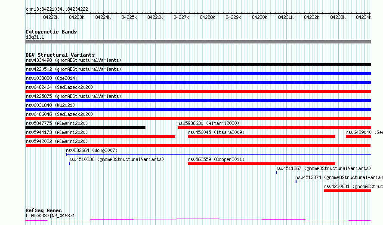Click nsv4510236 gnomAD variant label
This screenshot has width=383, height=225.
pyautogui.click(x=116, y=159)
